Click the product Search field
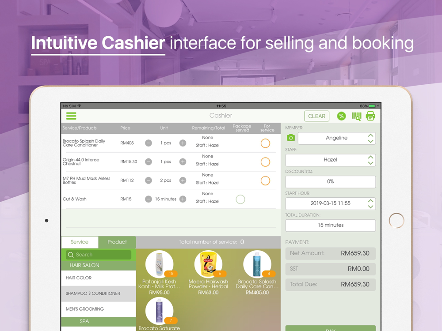The height and width of the screenshot is (331, 442). 99,255
